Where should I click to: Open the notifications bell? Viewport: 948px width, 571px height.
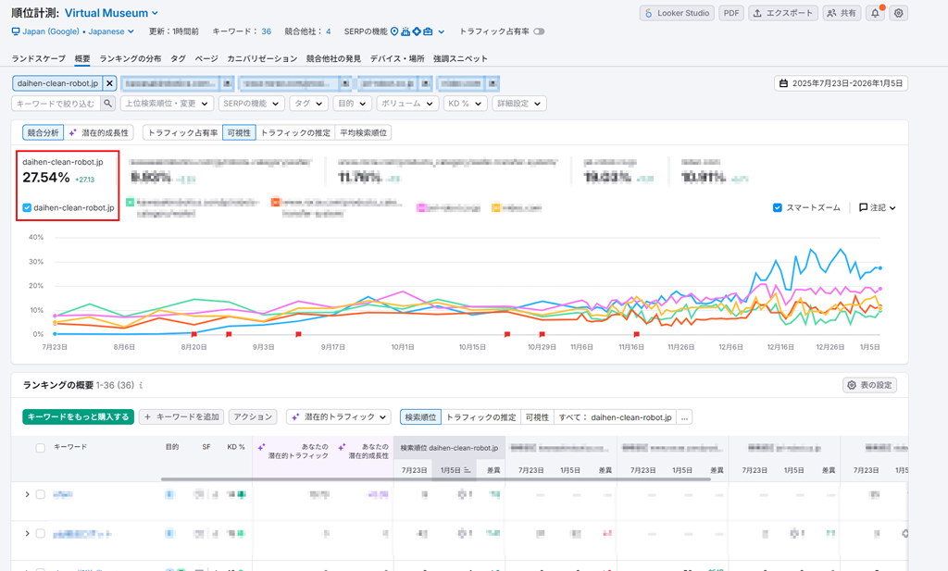pyautogui.click(x=875, y=14)
